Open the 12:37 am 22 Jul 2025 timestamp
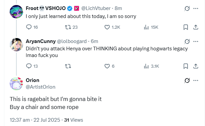This screenshot has width=205, height=126. [35, 120]
